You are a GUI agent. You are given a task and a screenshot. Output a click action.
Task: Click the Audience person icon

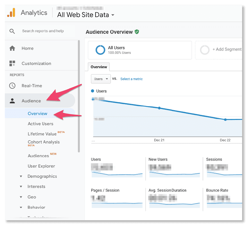click(x=12, y=101)
